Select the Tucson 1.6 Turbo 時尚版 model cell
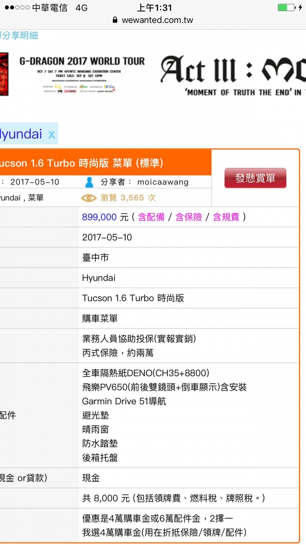This screenshot has height=545, width=306. [x=189, y=298]
